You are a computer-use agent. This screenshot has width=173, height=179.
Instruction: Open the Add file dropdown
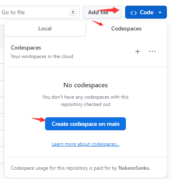pos(102,12)
